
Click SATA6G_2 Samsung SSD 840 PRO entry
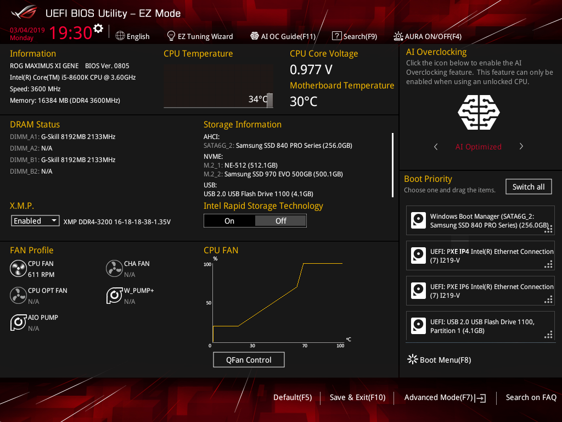pos(278,145)
